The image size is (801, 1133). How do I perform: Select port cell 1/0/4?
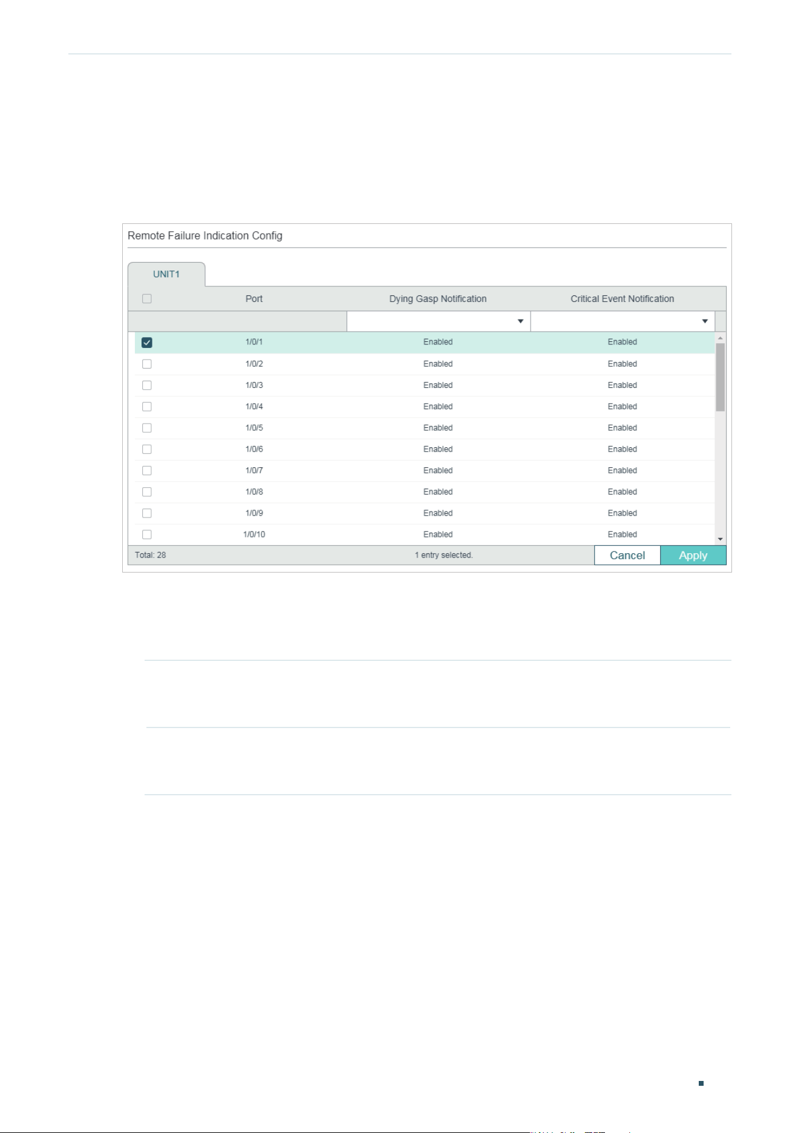(x=254, y=407)
